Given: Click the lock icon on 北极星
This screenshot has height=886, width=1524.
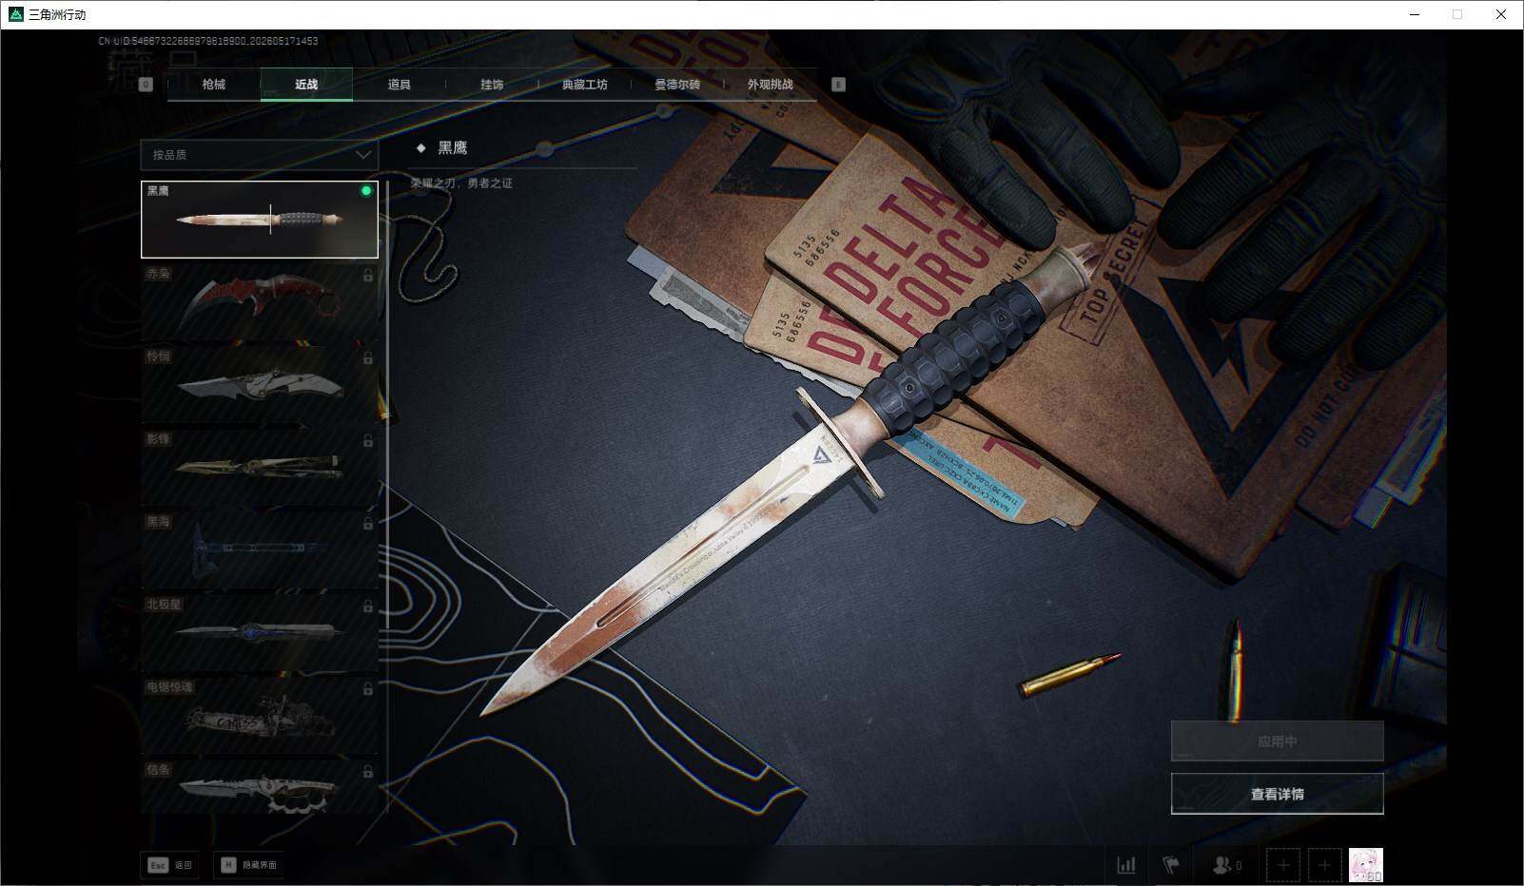Looking at the screenshot, I should pos(367,607).
